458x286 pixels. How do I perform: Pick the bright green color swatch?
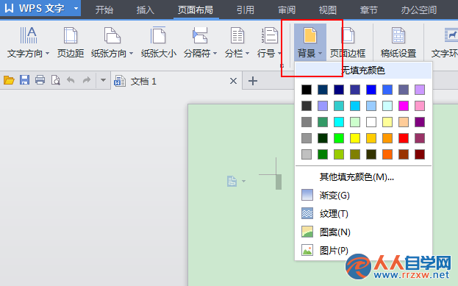pyautogui.click(x=339, y=138)
